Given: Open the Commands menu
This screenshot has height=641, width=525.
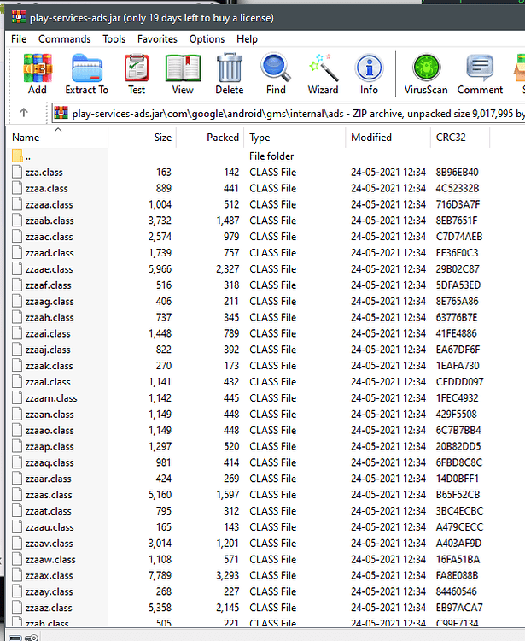Looking at the screenshot, I should coord(65,39).
